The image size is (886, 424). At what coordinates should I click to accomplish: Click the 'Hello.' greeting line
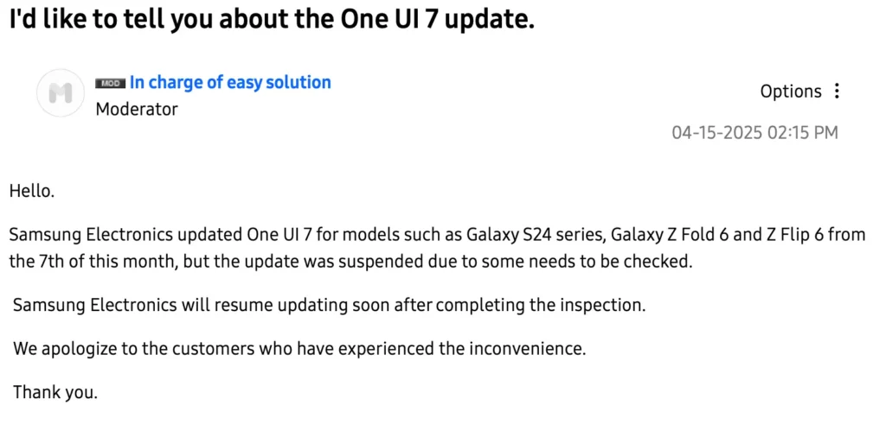click(32, 191)
